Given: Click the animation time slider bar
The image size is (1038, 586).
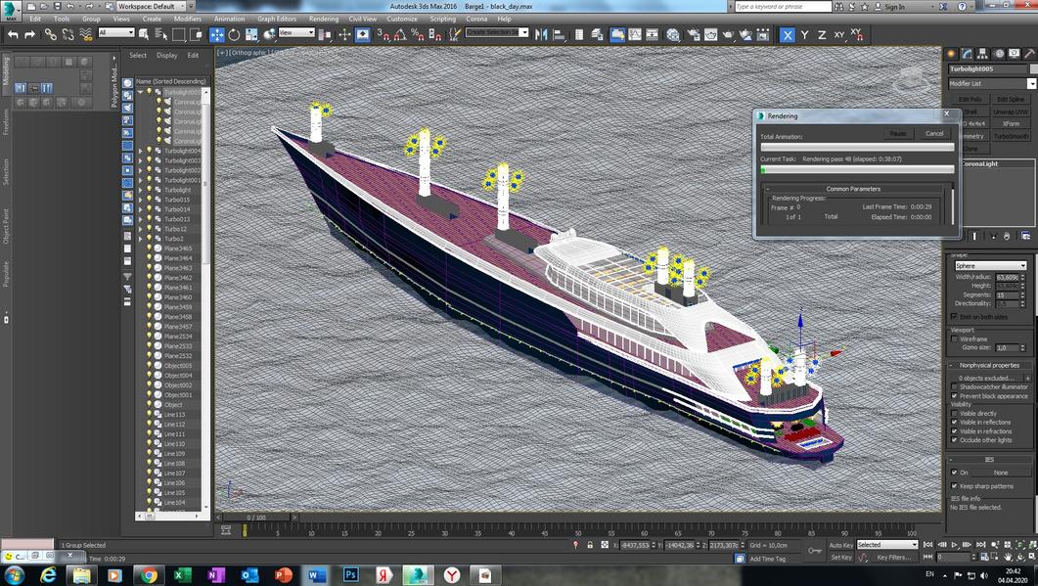Looking at the screenshot, I should tap(255, 517).
